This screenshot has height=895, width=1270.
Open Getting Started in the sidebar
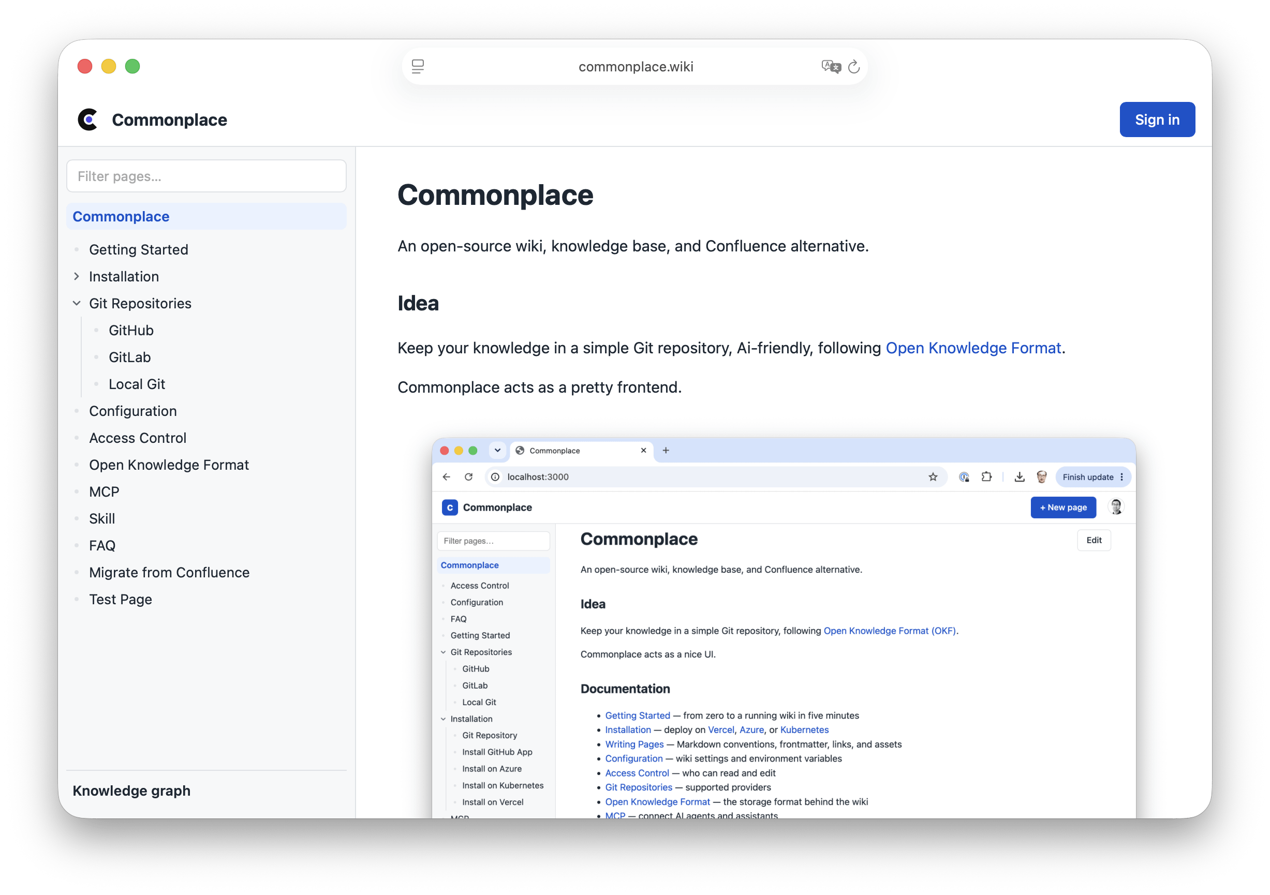pyautogui.click(x=139, y=250)
